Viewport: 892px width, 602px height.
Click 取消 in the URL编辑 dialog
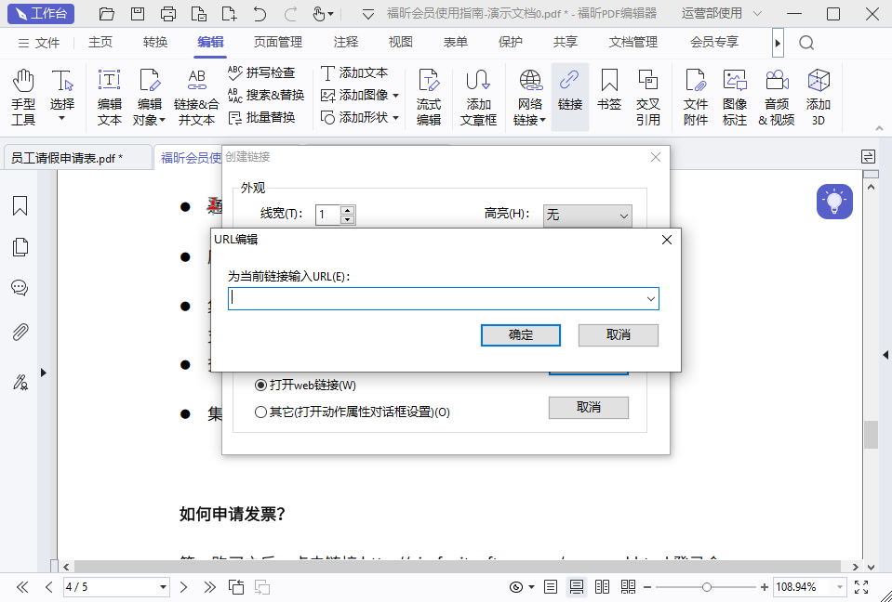tap(618, 334)
